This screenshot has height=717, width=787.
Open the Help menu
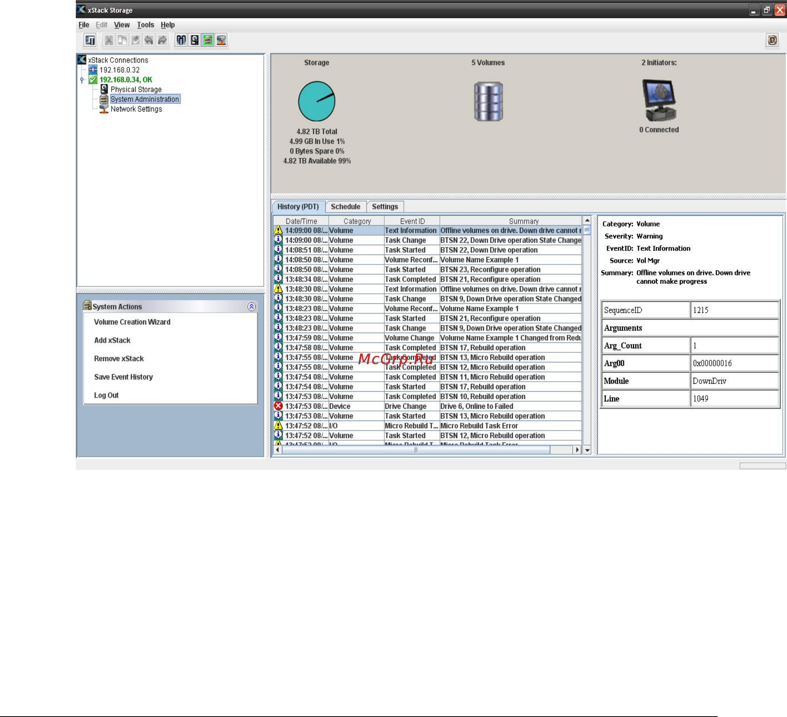168,25
